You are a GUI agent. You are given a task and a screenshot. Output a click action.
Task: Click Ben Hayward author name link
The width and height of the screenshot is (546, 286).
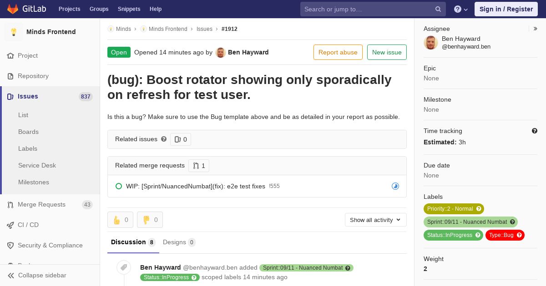(248, 52)
